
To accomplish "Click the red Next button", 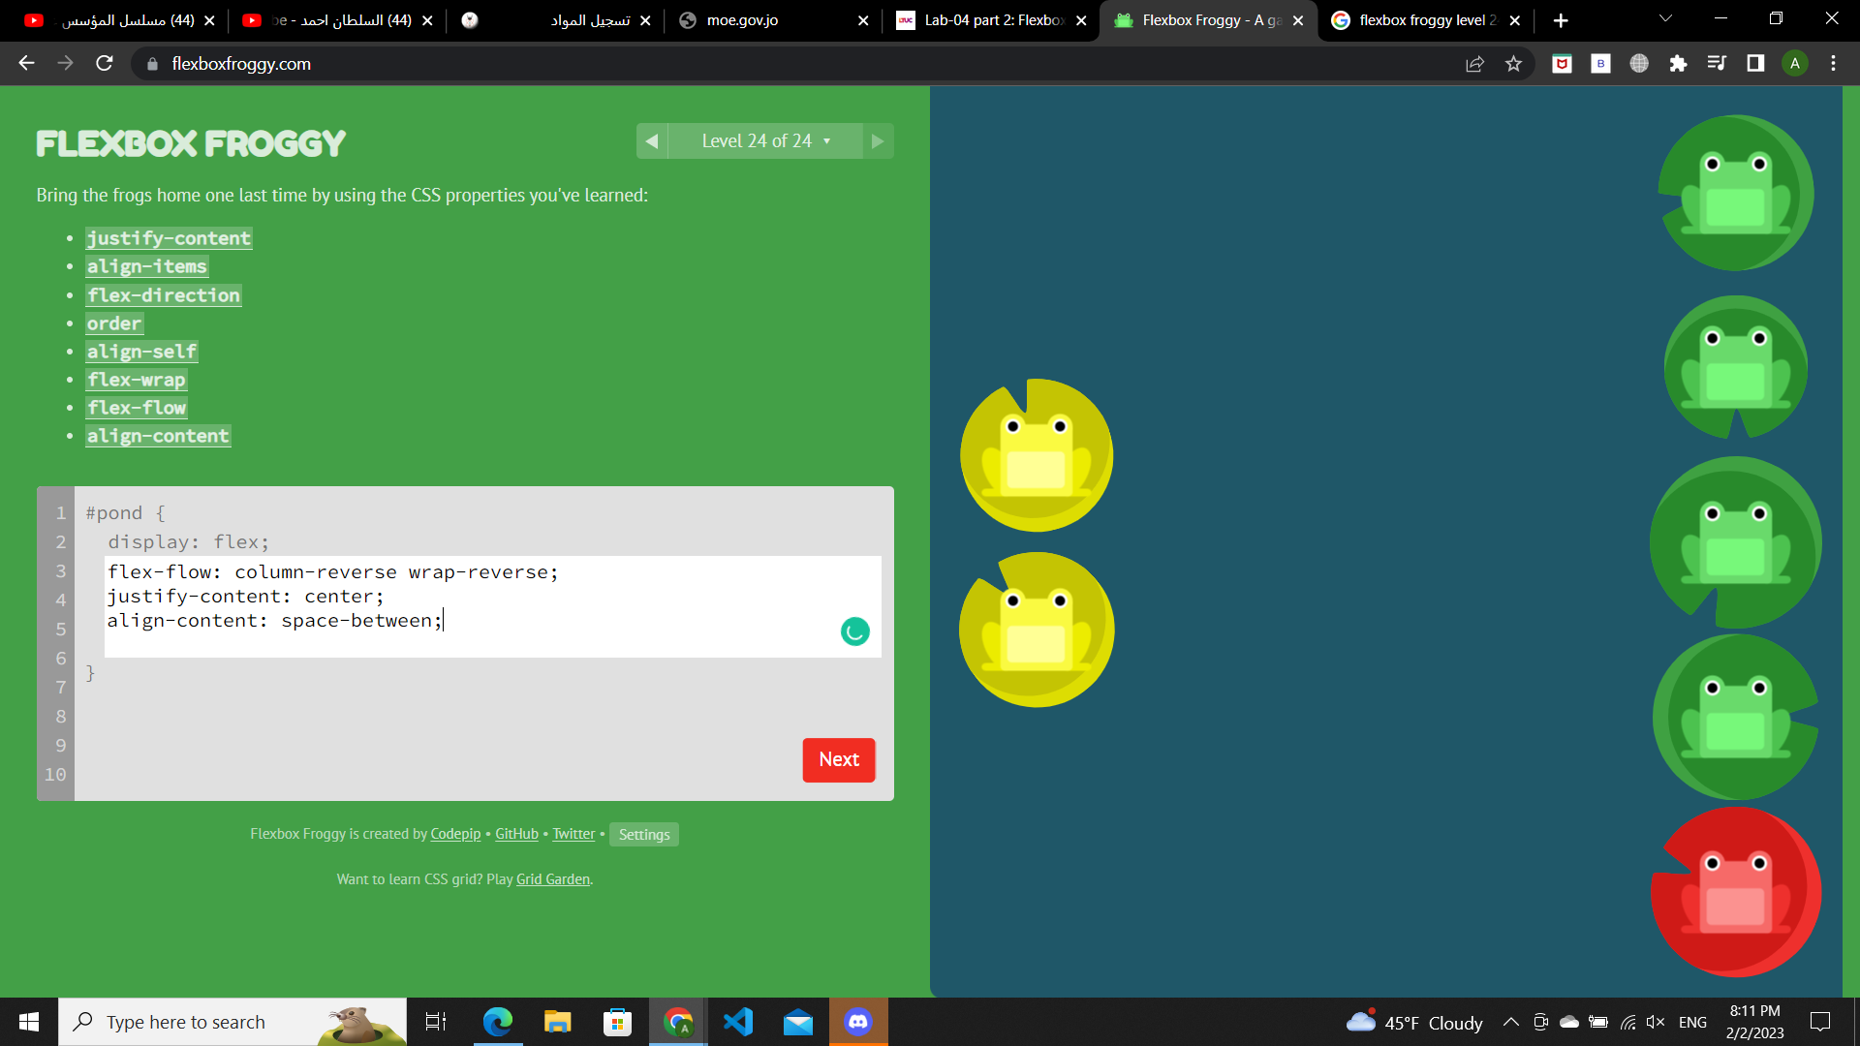I will tap(839, 760).
